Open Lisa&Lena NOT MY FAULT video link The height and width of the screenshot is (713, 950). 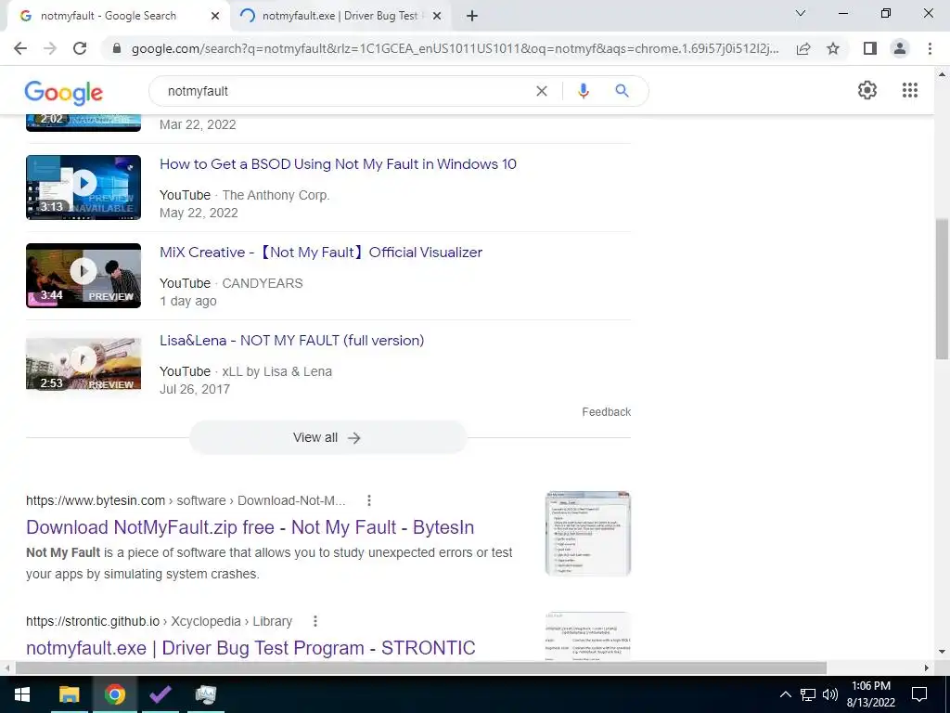coord(291,341)
